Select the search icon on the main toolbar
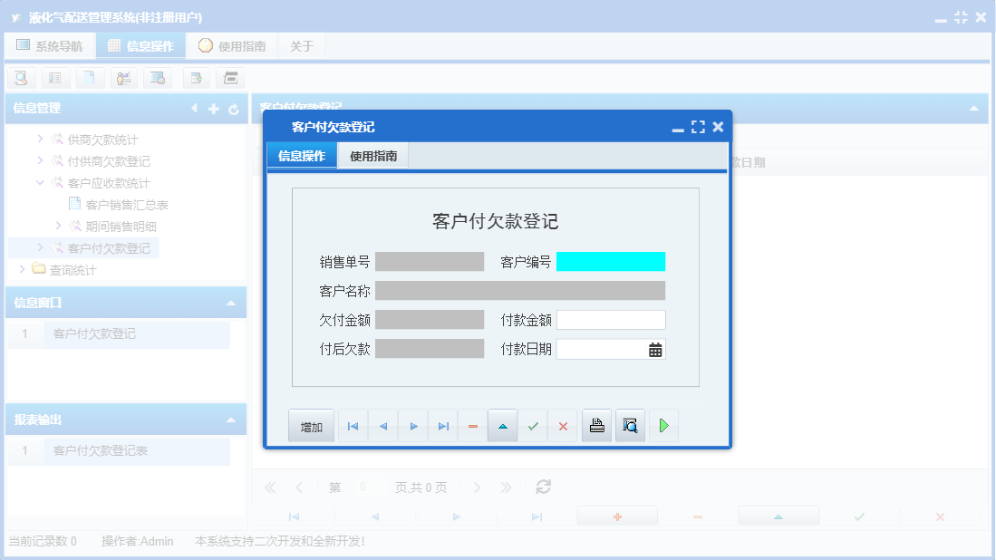 [x=20, y=78]
